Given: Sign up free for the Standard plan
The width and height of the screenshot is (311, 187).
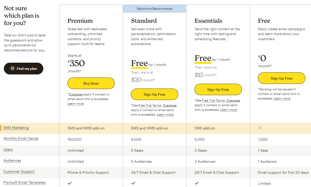Looking at the screenshot, I should point(154,94).
